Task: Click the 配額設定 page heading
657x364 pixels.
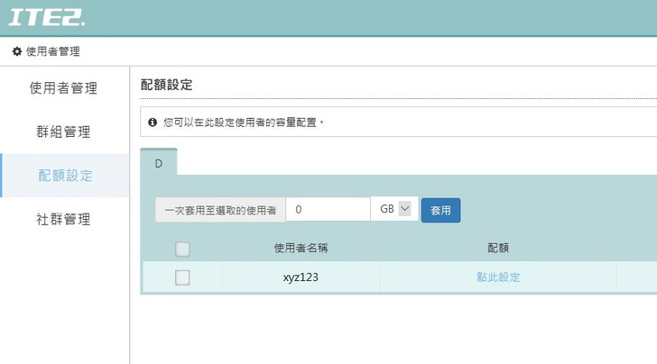Action: tap(166, 85)
